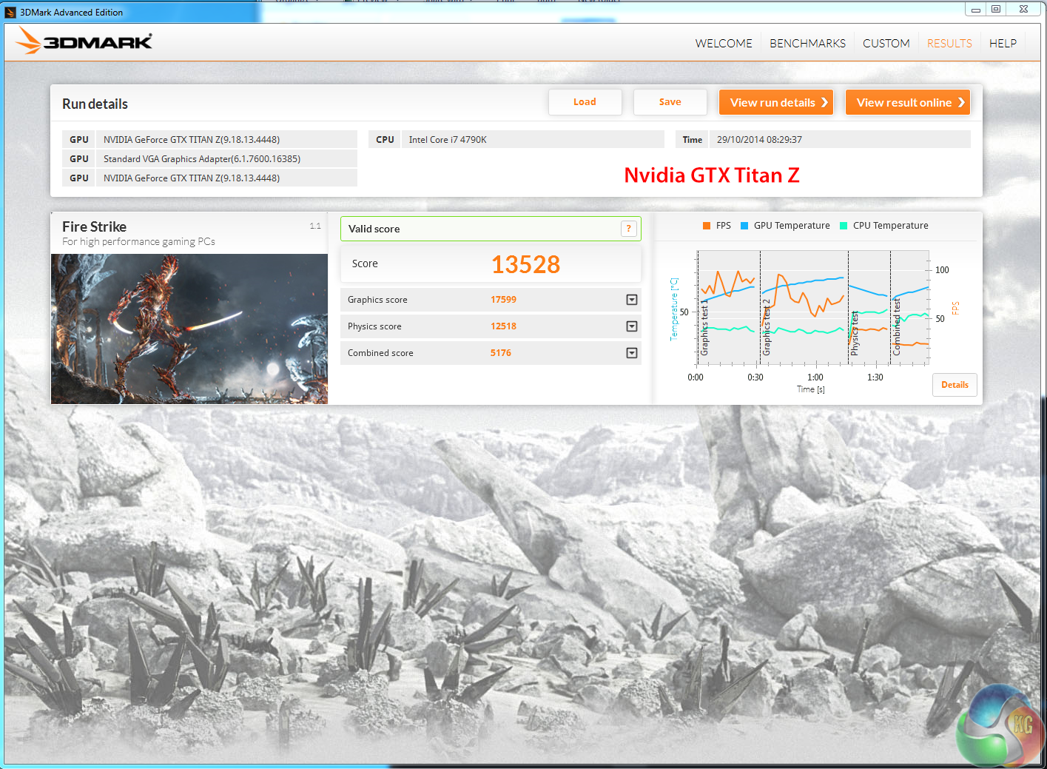Click View result online
This screenshot has width=1047, height=769.
(908, 102)
